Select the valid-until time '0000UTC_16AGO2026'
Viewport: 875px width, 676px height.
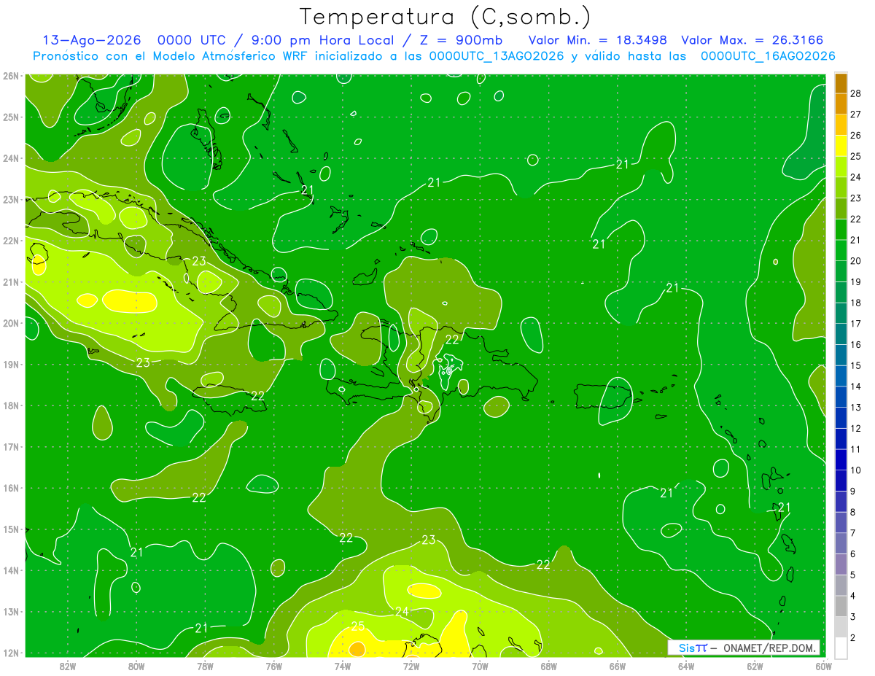[768, 56]
